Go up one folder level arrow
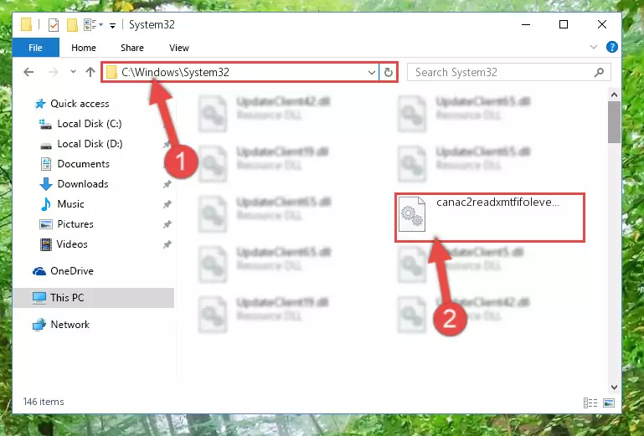 click(90, 72)
